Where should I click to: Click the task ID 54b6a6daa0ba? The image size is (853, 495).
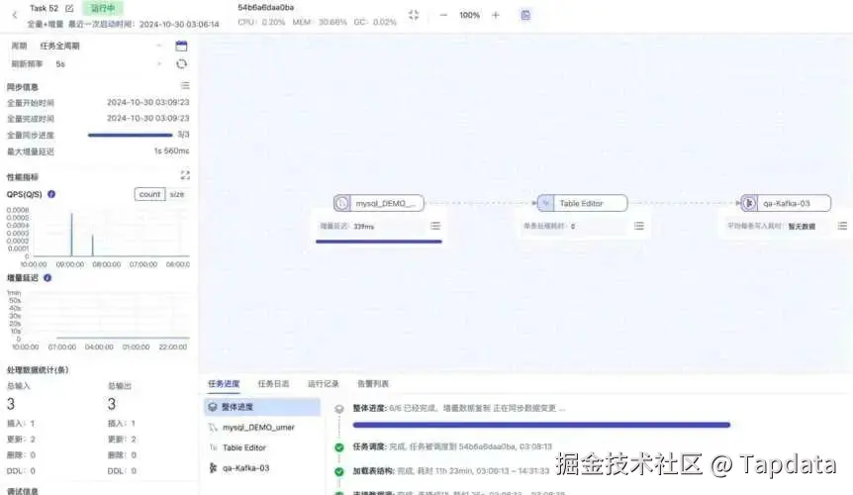pyautogui.click(x=265, y=8)
